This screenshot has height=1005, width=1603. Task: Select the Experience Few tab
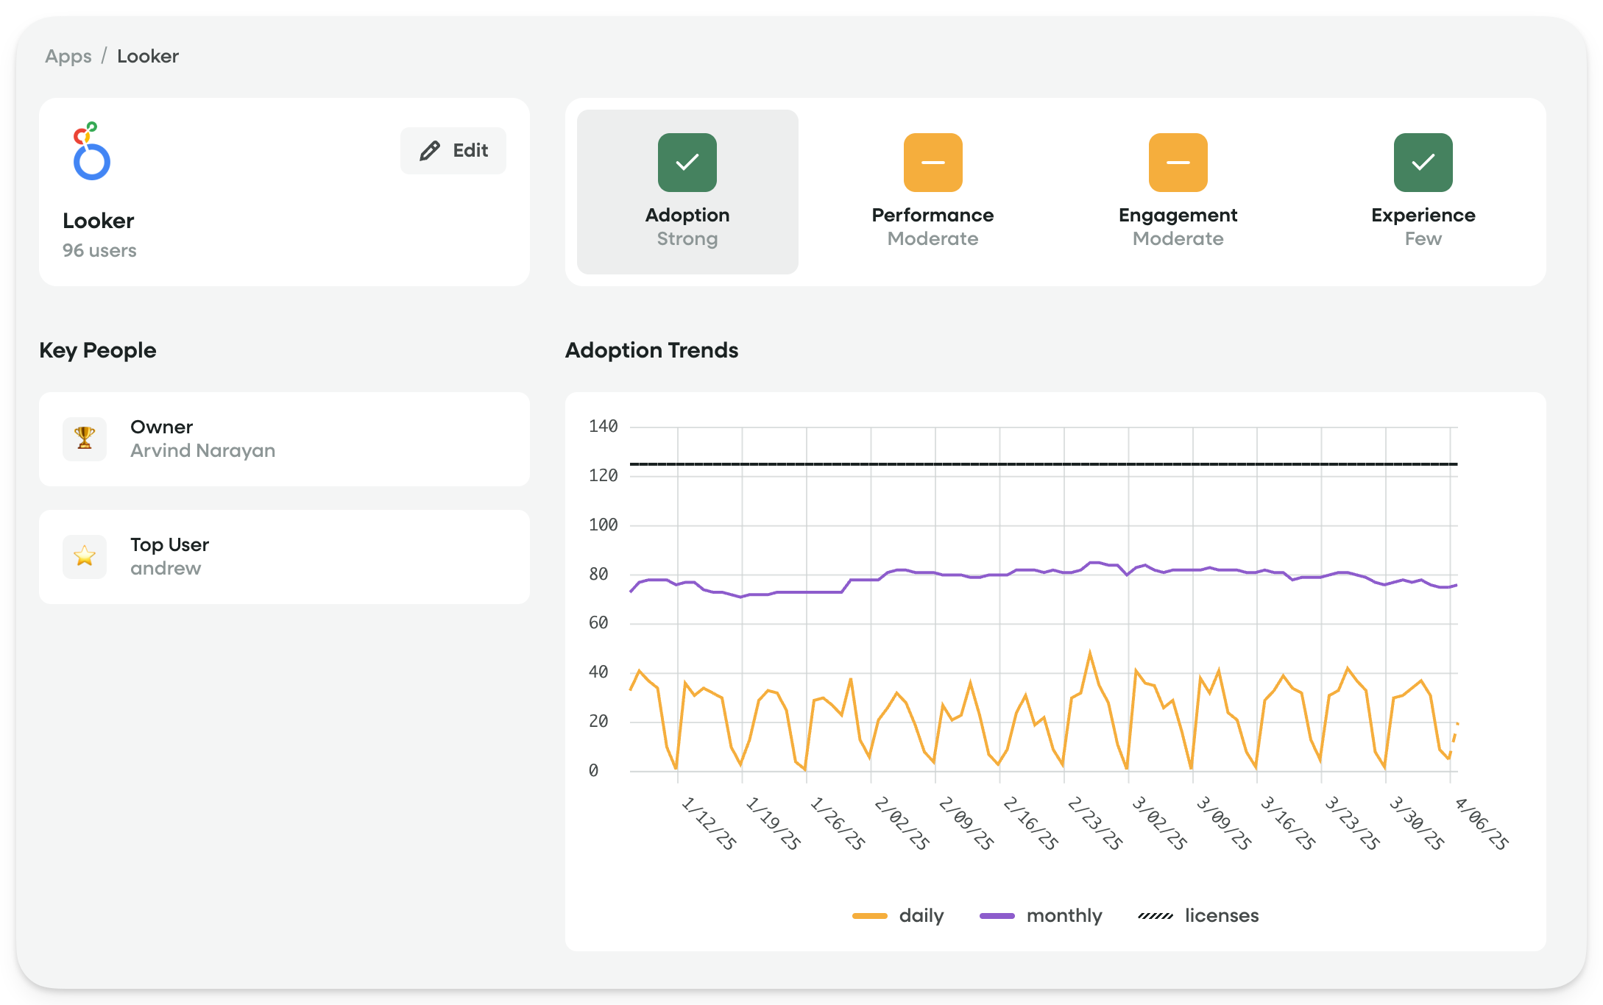pos(1423,192)
